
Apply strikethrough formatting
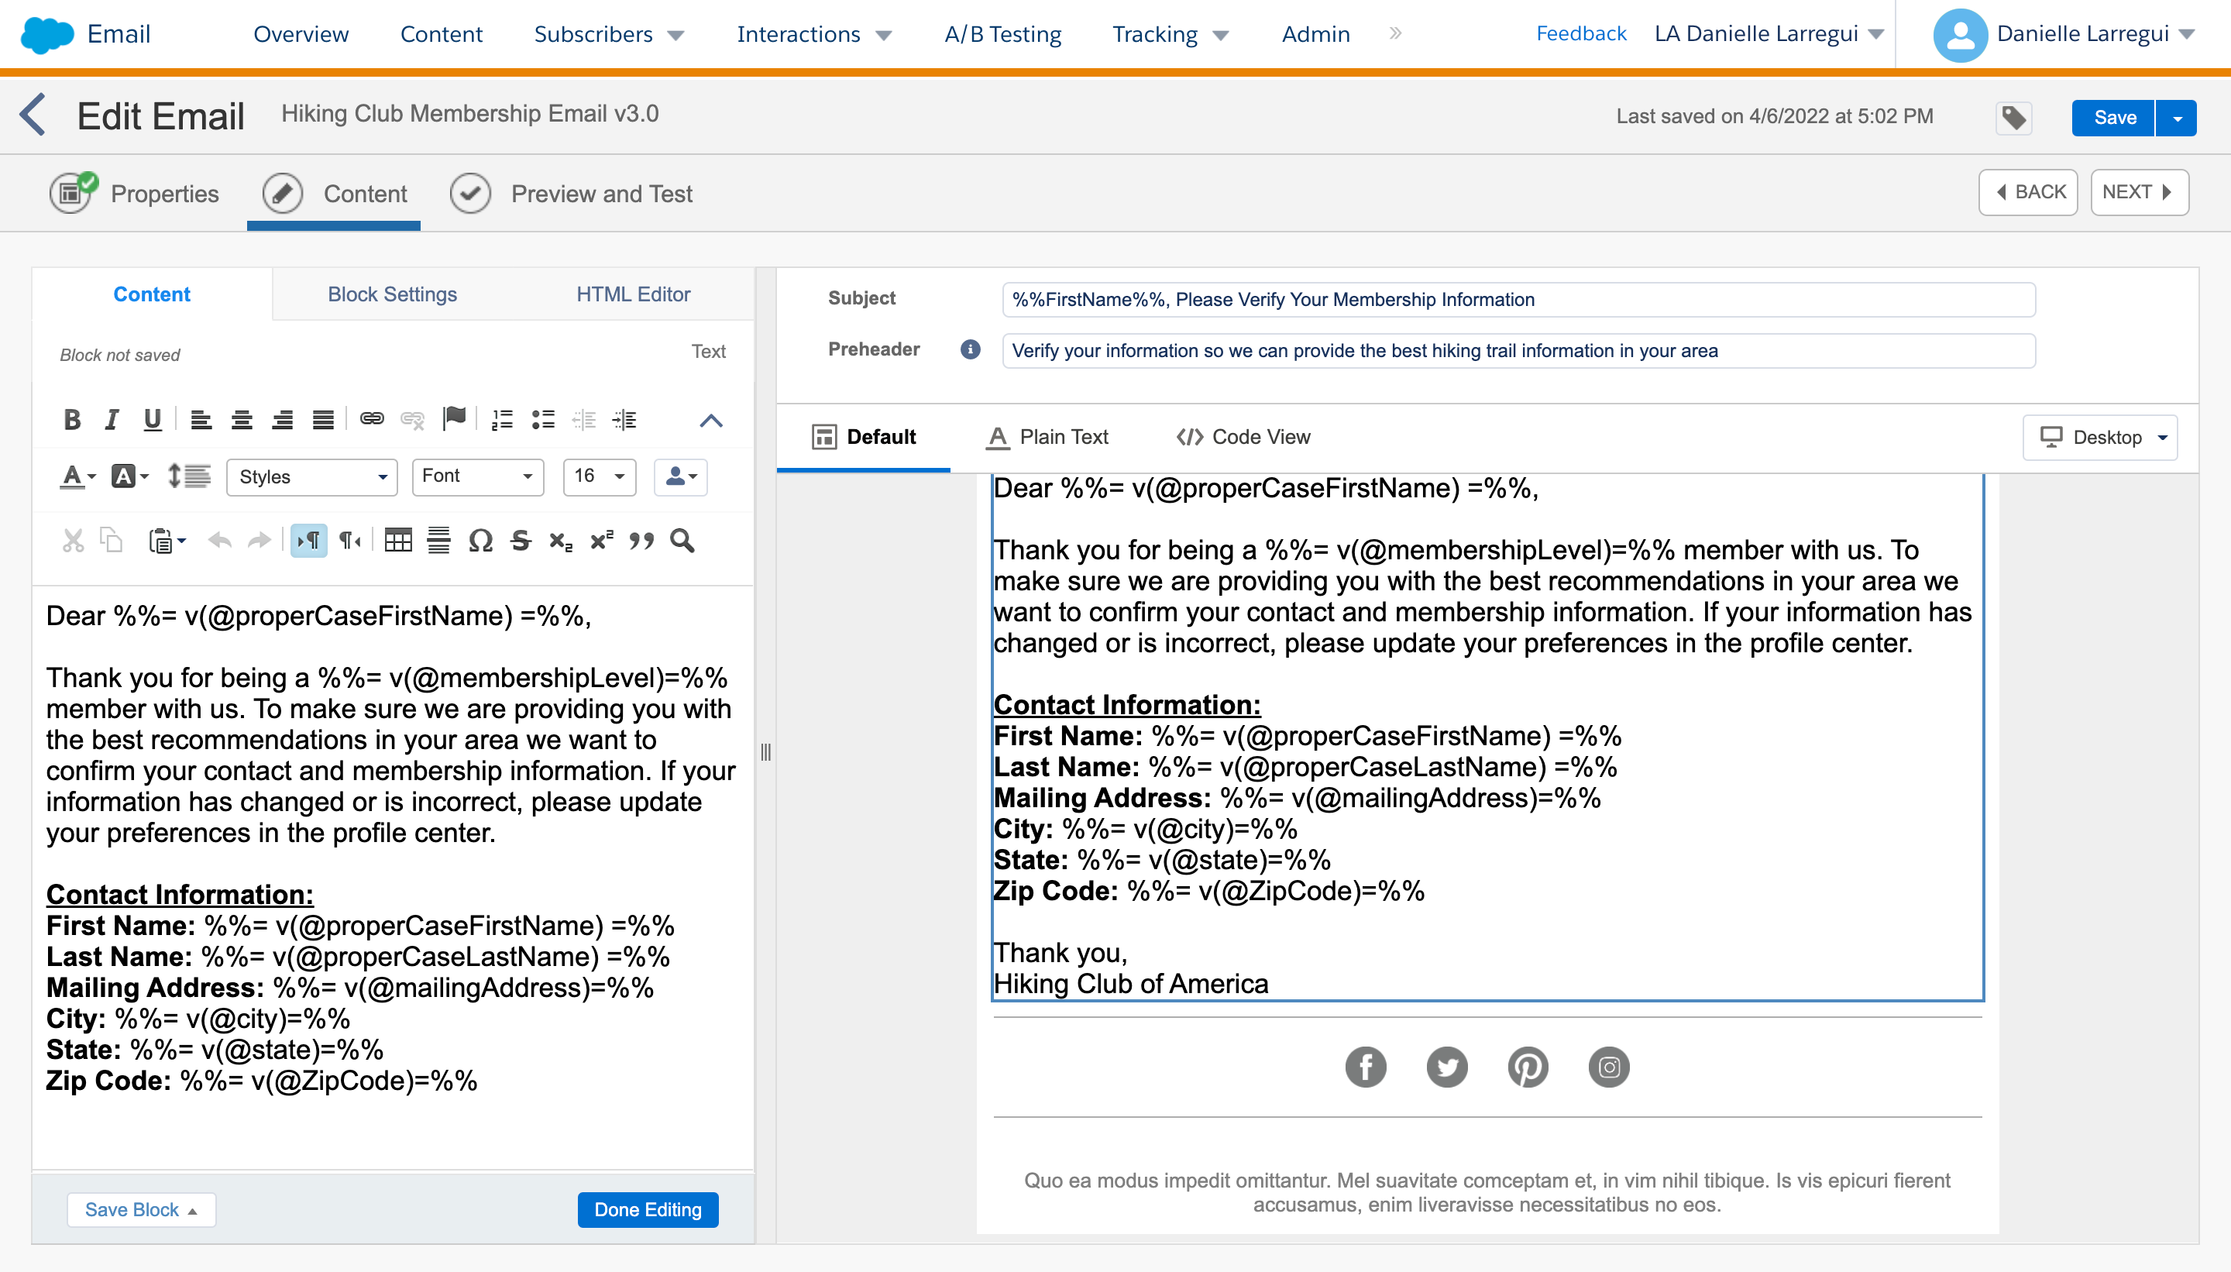521,541
